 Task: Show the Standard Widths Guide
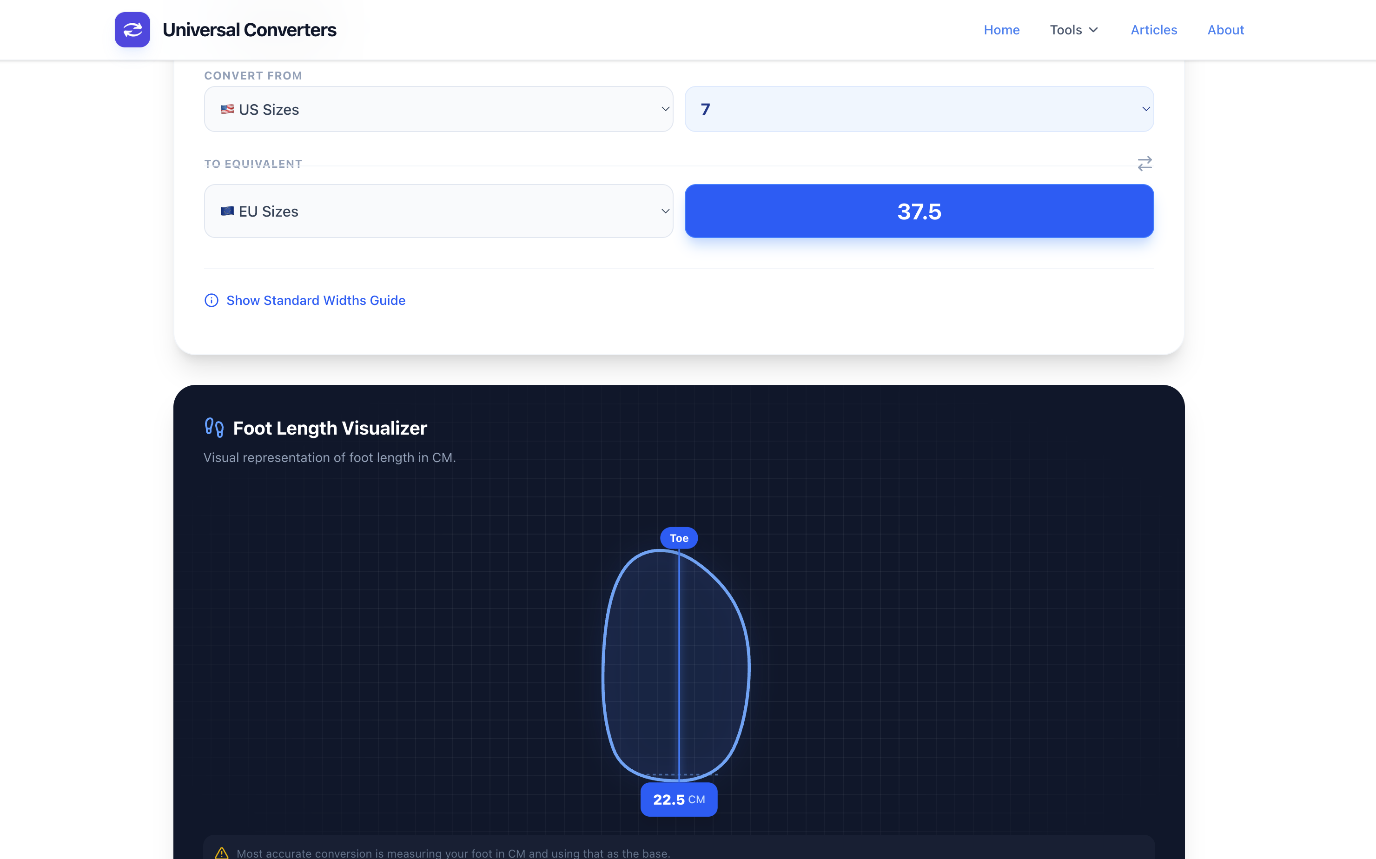click(x=316, y=300)
